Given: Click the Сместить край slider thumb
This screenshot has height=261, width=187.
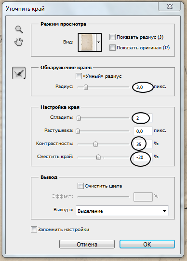Looking at the screenshot, I should click(x=98, y=157).
